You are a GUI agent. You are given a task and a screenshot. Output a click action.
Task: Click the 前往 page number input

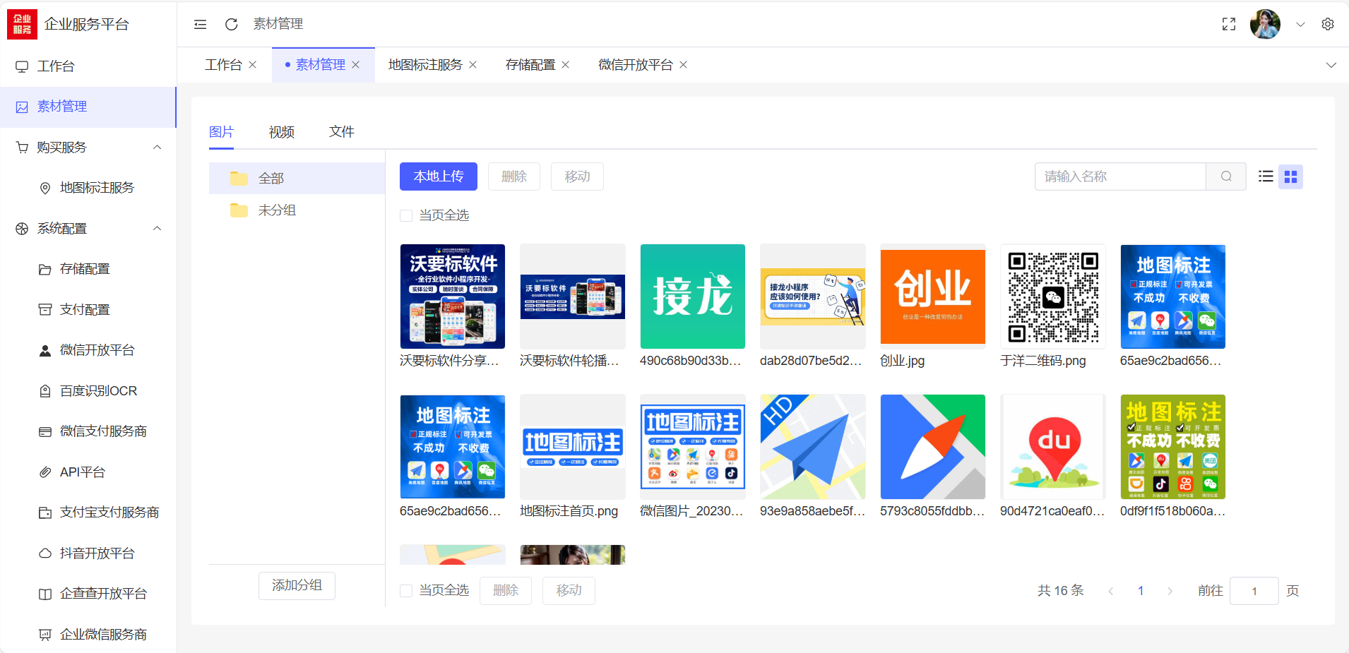[x=1254, y=591]
